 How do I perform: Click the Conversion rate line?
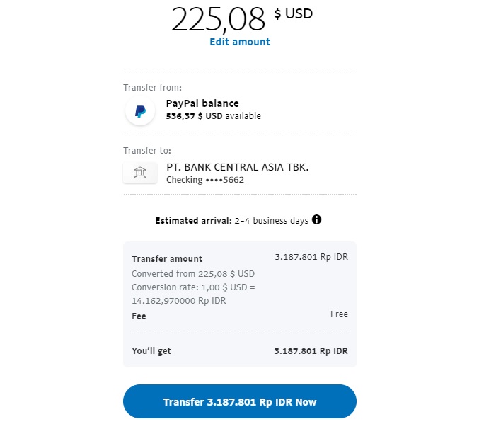coord(192,294)
